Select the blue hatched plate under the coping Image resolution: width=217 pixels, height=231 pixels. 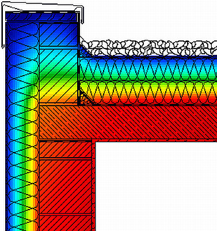pyautogui.click(x=41, y=17)
